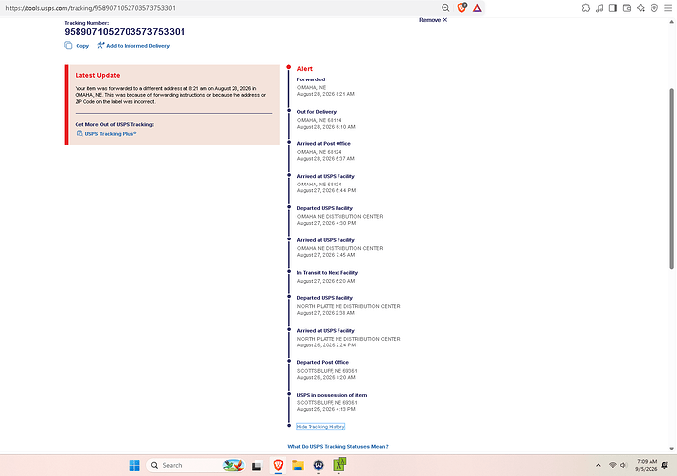Image resolution: width=677 pixels, height=476 pixels.
Task: Click the Brave browser taskbar icon
Action: (278, 465)
